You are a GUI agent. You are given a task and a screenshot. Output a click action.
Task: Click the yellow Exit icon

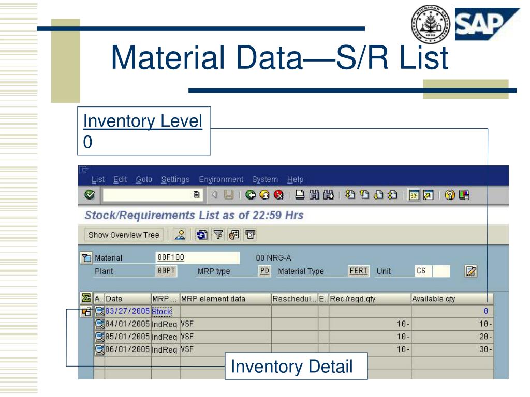[x=264, y=195]
